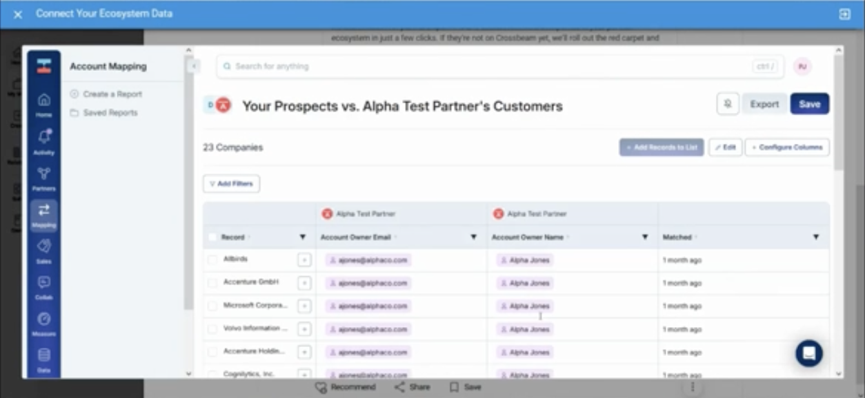Expand the Microsoft Corpora... row plus button

304,306
